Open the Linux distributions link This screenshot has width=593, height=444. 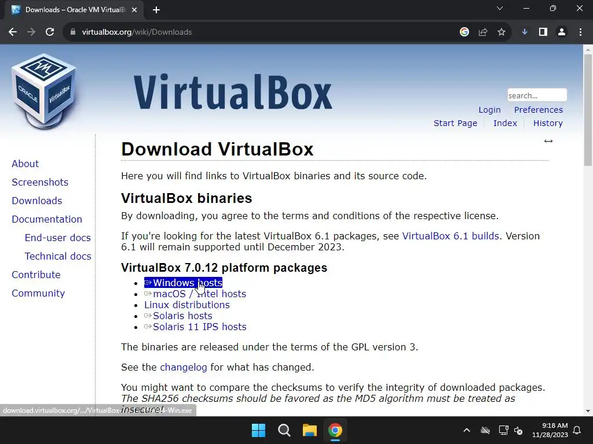187,305
